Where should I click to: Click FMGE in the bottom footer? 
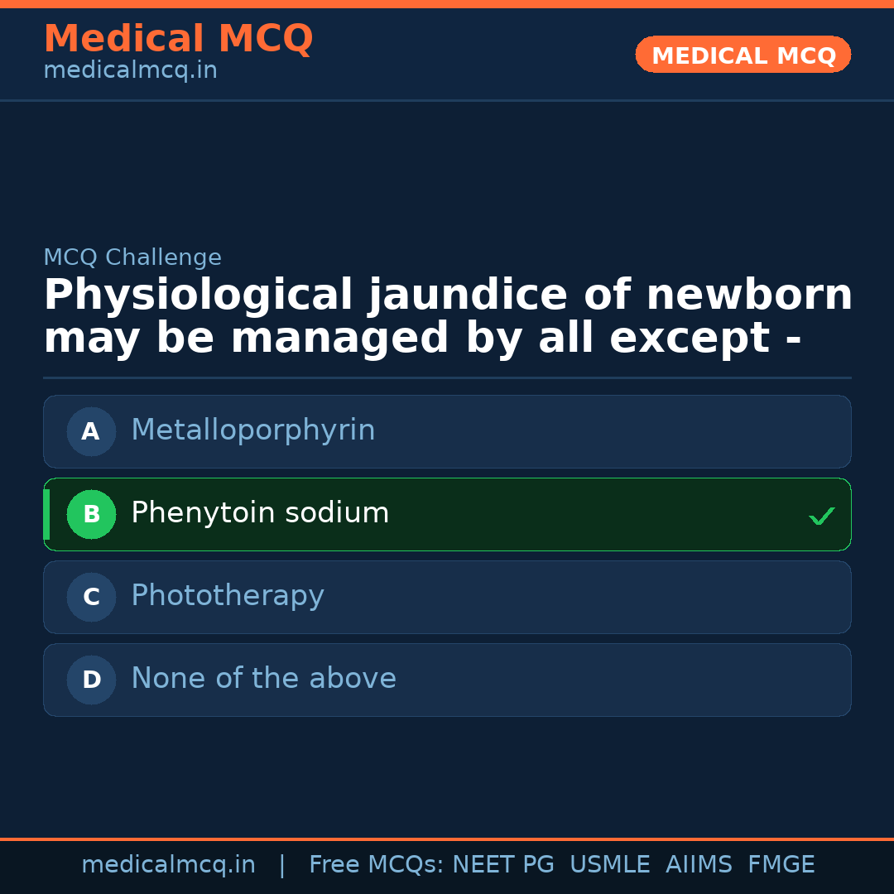pyautogui.click(x=781, y=864)
